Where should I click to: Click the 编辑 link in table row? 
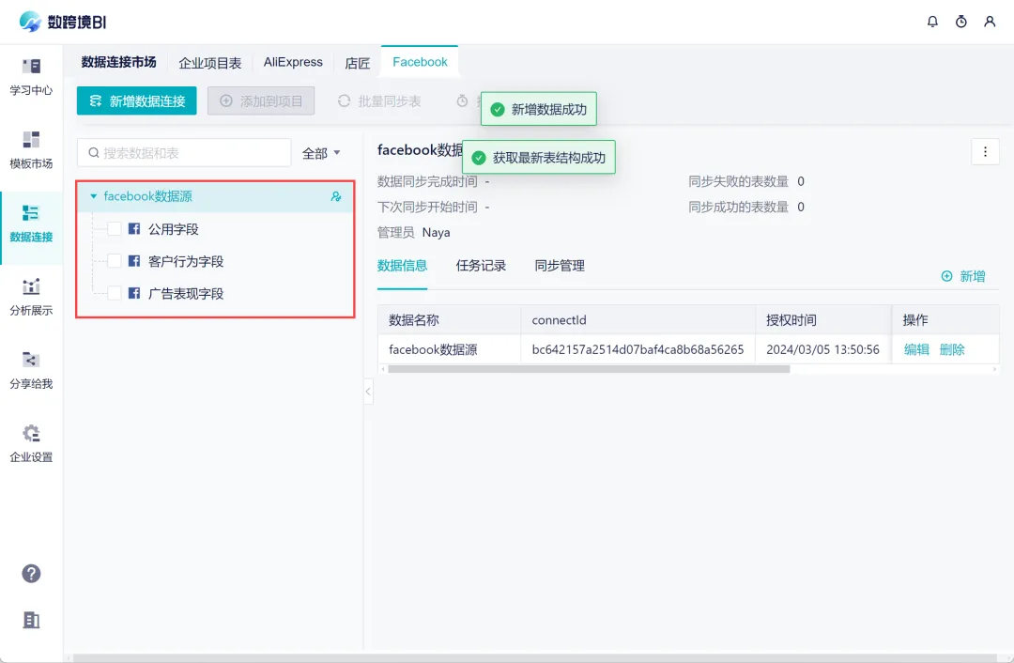(916, 349)
